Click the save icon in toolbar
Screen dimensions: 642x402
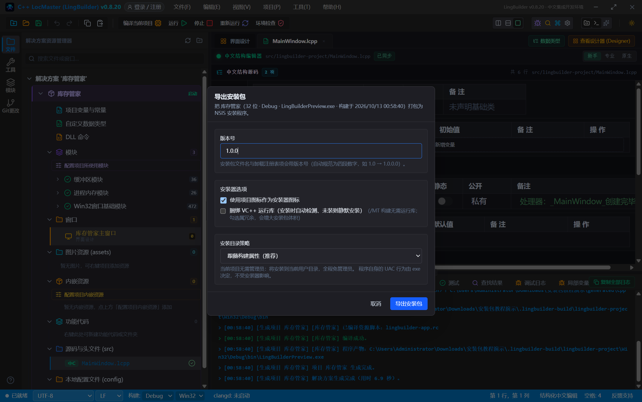pos(39,23)
